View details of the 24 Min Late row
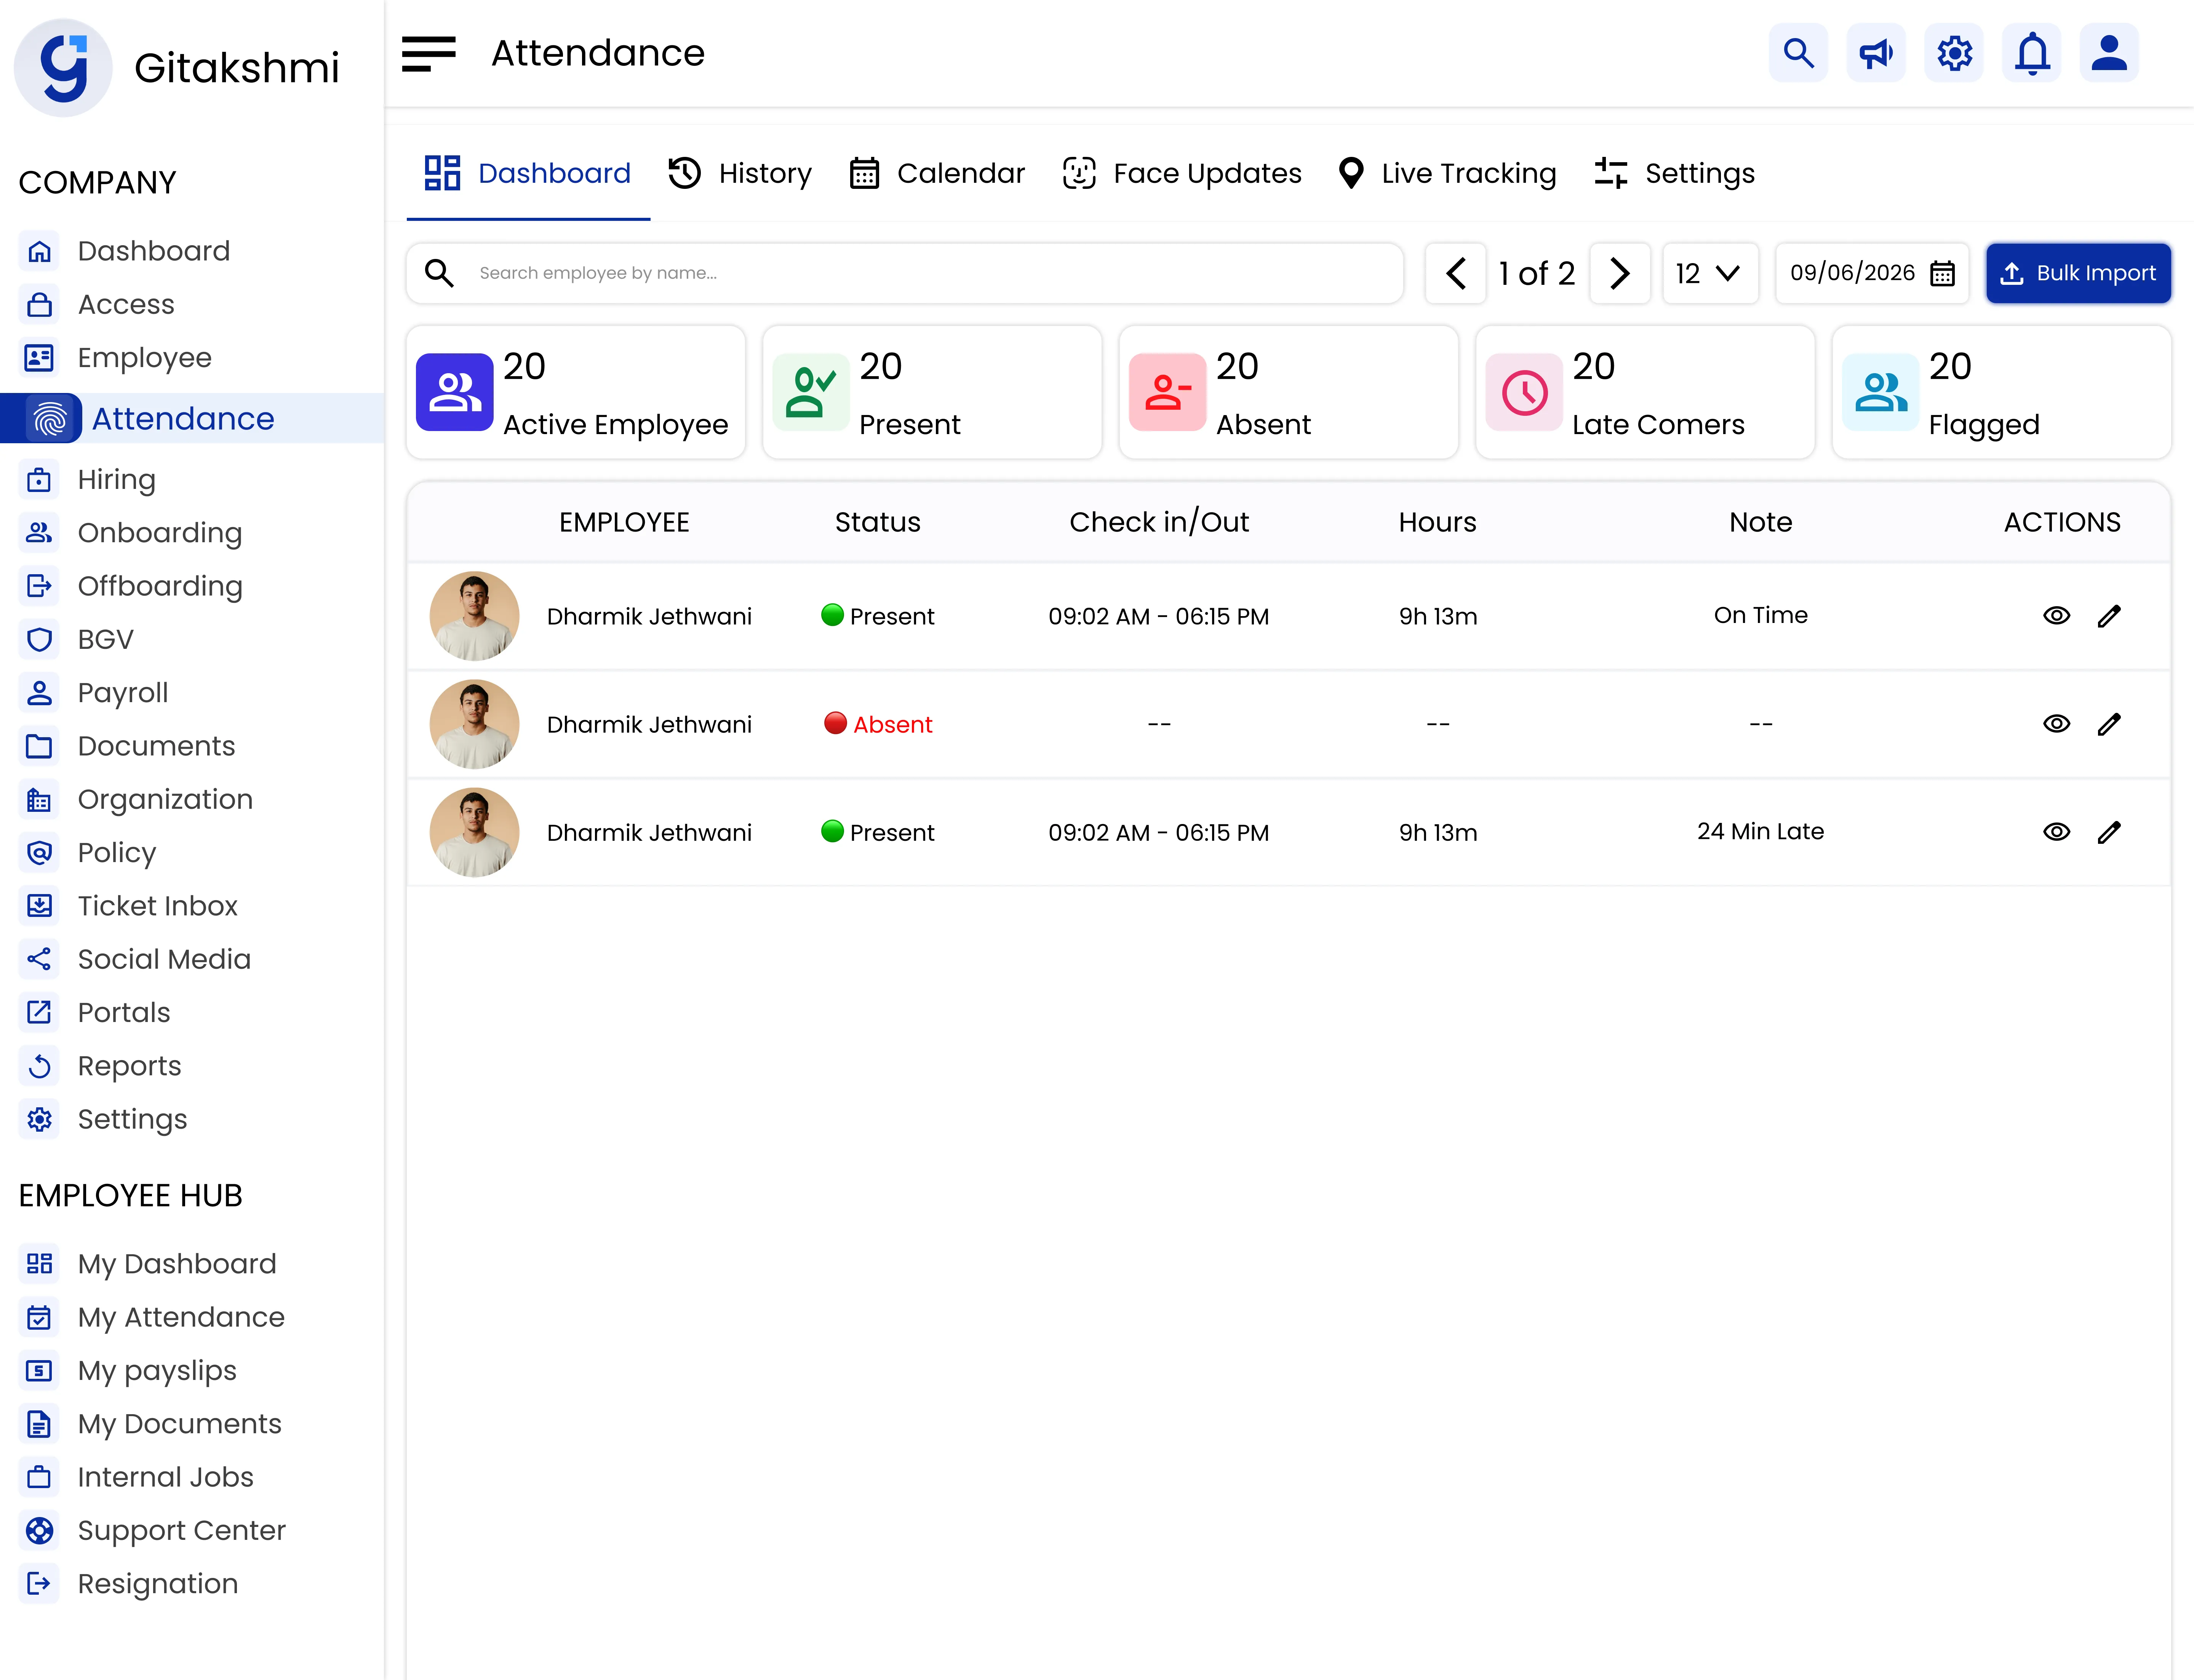2194x1680 pixels. (x=2056, y=832)
